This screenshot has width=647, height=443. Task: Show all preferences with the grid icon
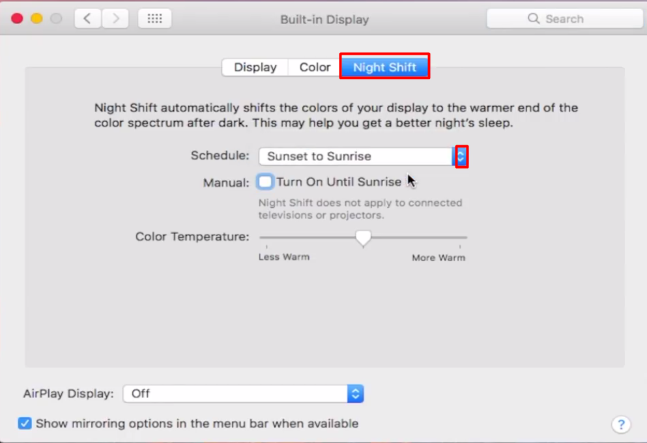click(154, 18)
